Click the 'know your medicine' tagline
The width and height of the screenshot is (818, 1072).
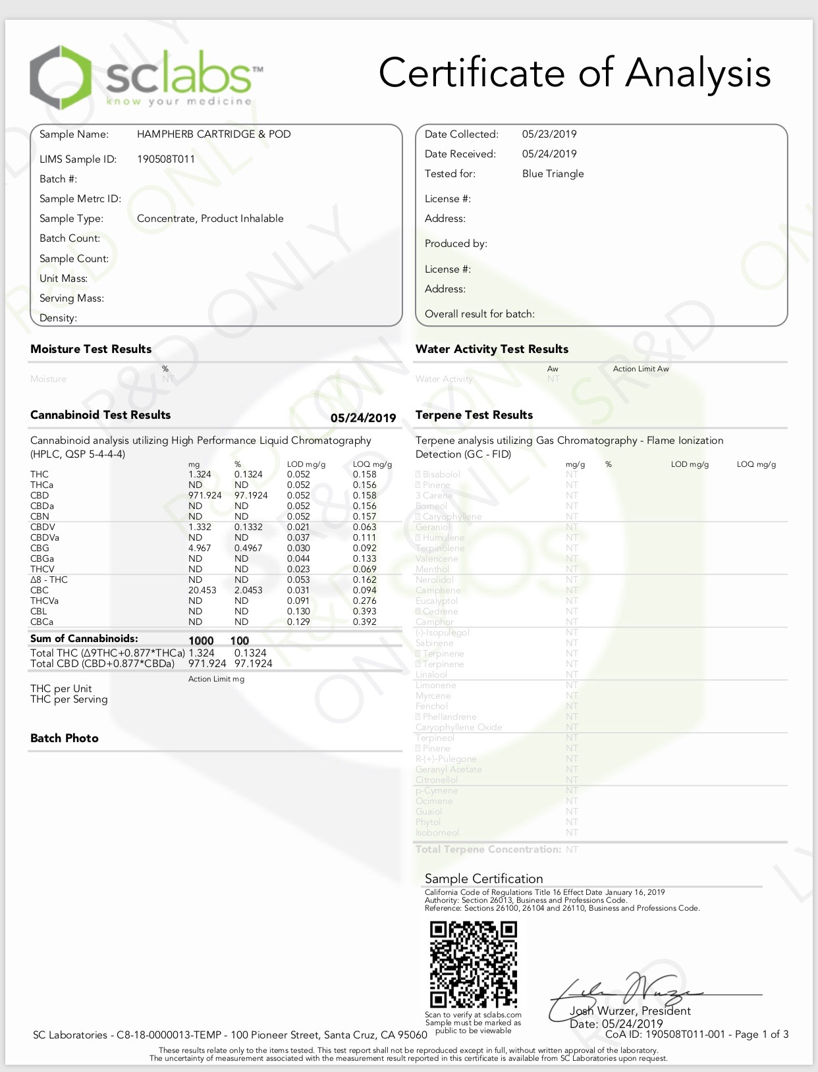tap(179, 101)
